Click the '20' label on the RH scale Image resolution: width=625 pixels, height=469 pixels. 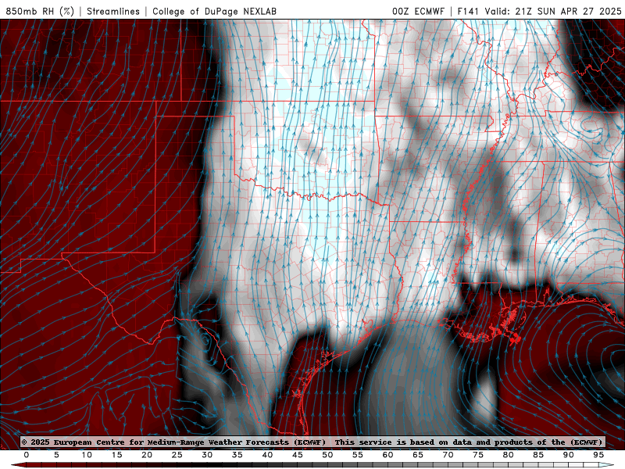point(147,455)
